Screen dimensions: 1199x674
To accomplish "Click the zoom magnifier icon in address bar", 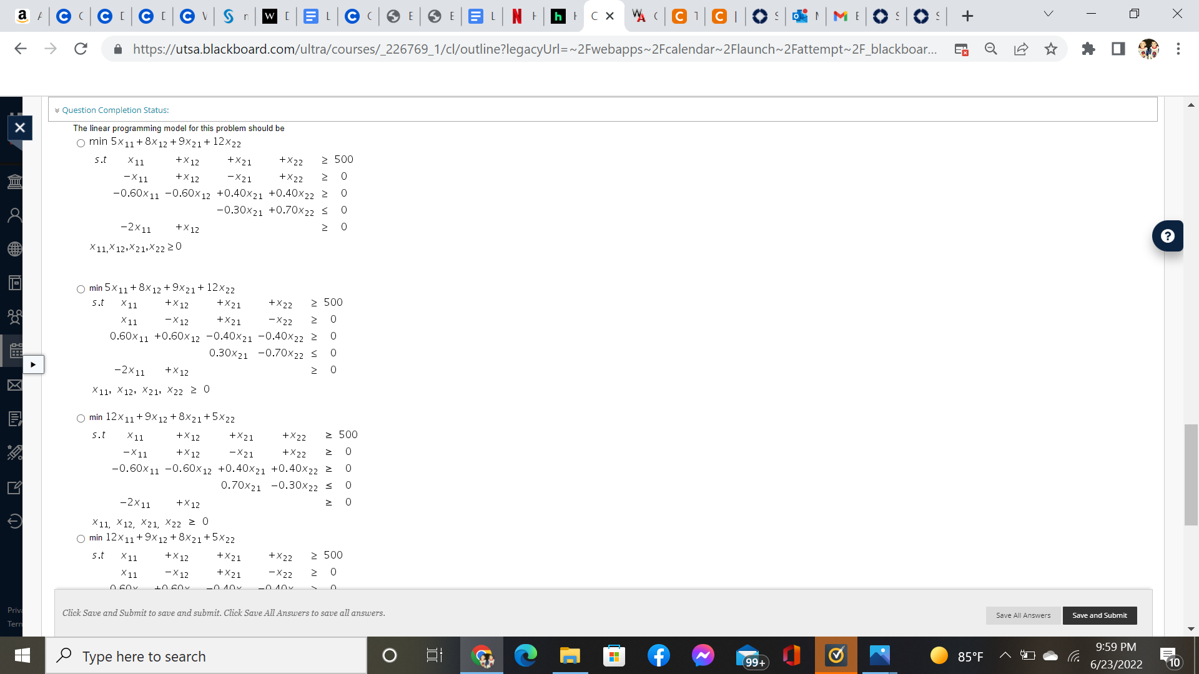I will point(991,49).
